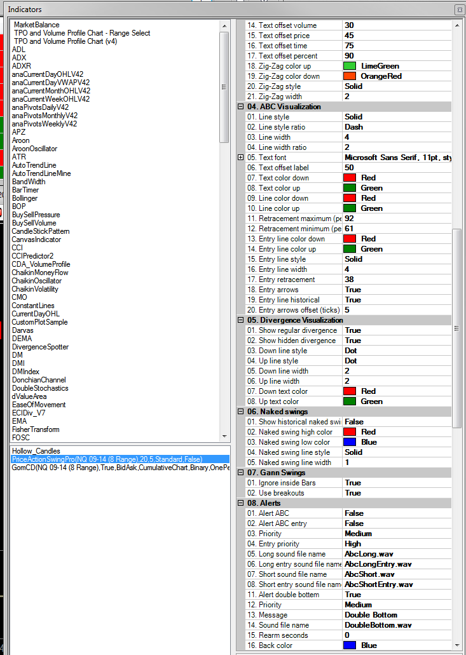The image size is (466, 655).
Task: Open the Naked swing line style dropdown
Action: pyautogui.click(x=397, y=452)
